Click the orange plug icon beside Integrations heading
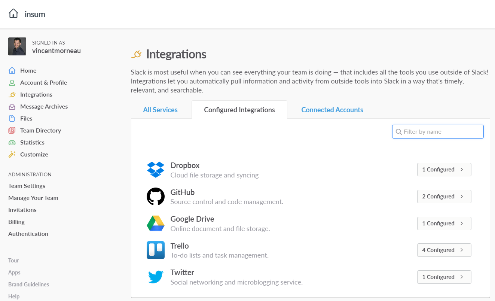Image resolution: width=495 pixels, height=301 pixels. click(137, 54)
